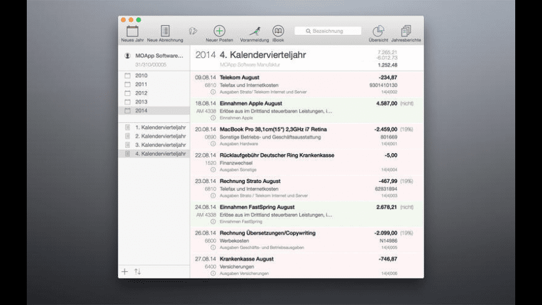Click the 4. Kalendervierteljahr header title
The image size is (542, 305).
click(x=263, y=55)
